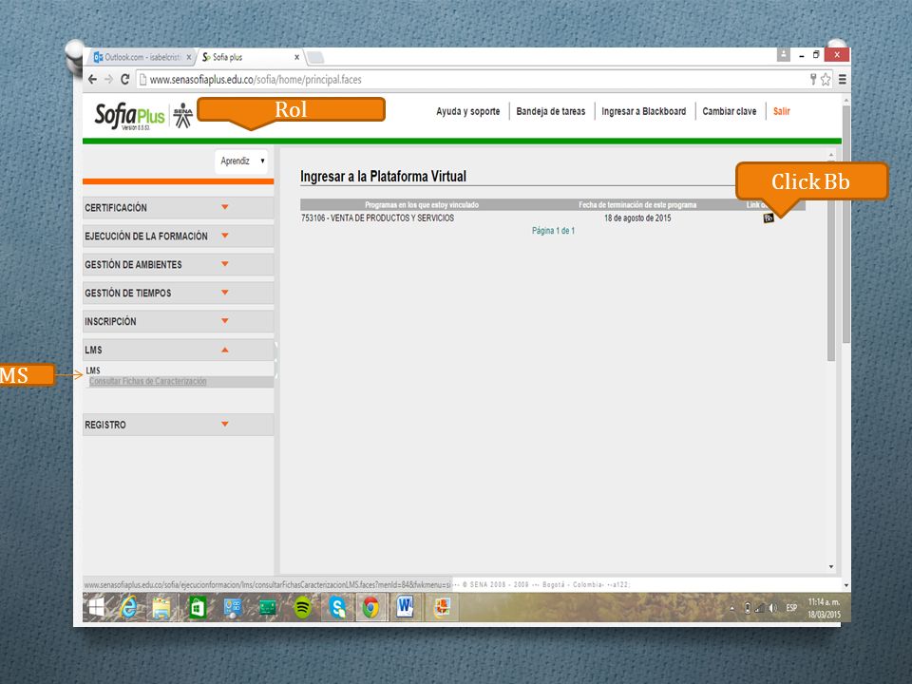Expand GESTIÓN DE AMBIENTES section

tap(178, 265)
